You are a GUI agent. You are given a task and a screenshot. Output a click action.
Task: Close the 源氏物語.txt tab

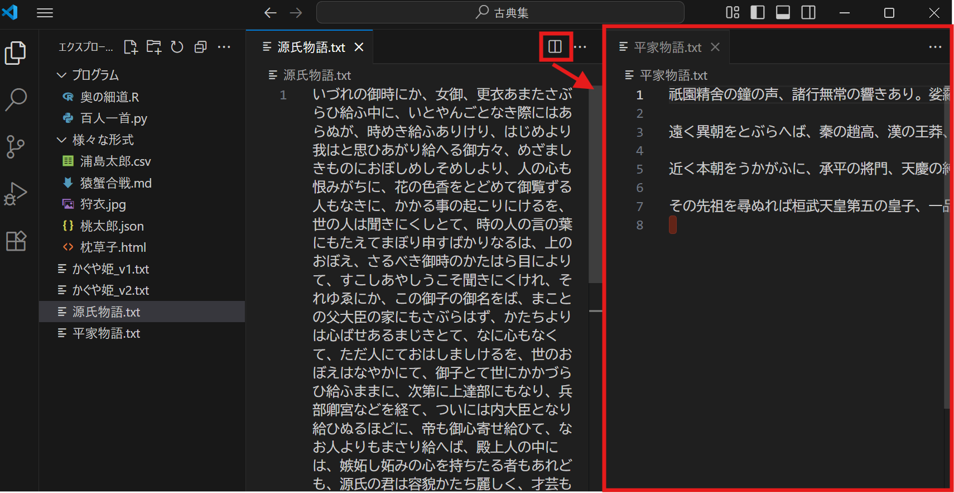pos(359,47)
